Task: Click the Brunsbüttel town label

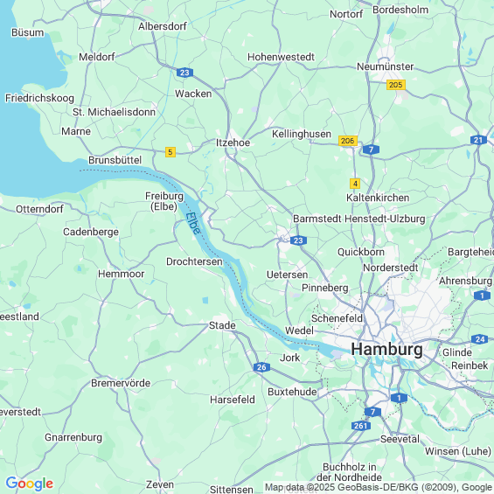Action: pos(115,160)
